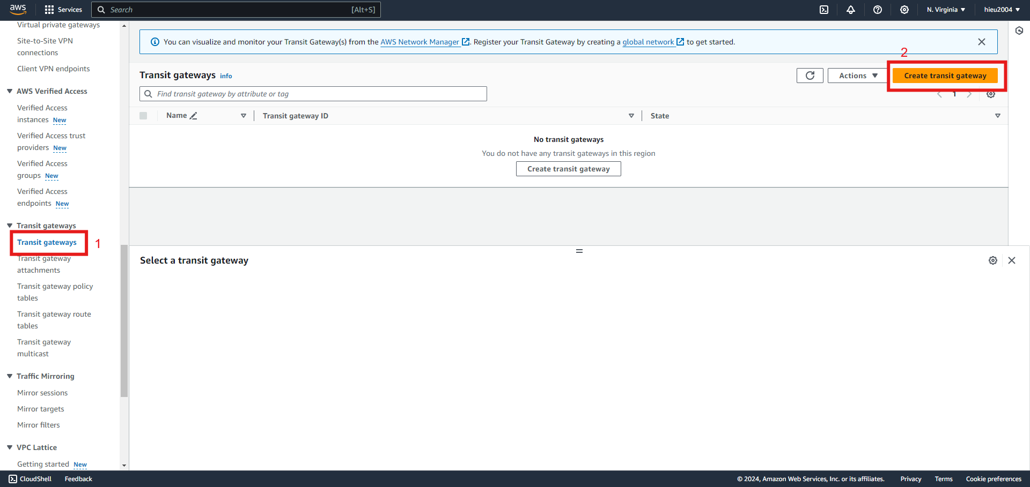Image resolution: width=1030 pixels, height=487 pixels.
Task: Collapse the Transit gateways sidebar section
Action: click(10, 226)
